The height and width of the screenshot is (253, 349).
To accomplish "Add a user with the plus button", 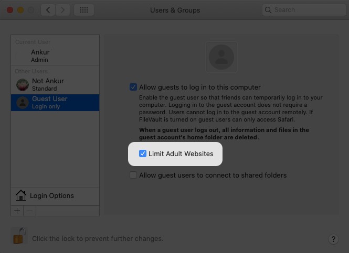I will click(x=17, y=211).
